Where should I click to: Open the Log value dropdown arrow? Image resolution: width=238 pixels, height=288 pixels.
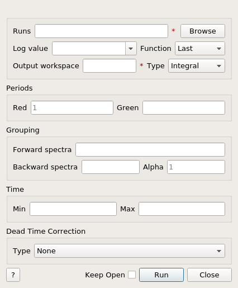click(x=131, y=49)
